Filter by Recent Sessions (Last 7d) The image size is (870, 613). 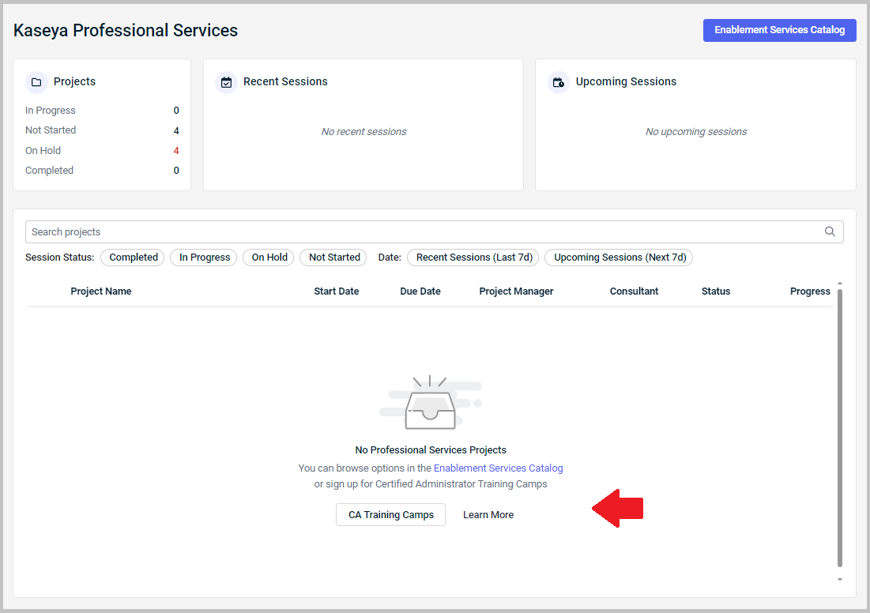(x=473, y=258)
